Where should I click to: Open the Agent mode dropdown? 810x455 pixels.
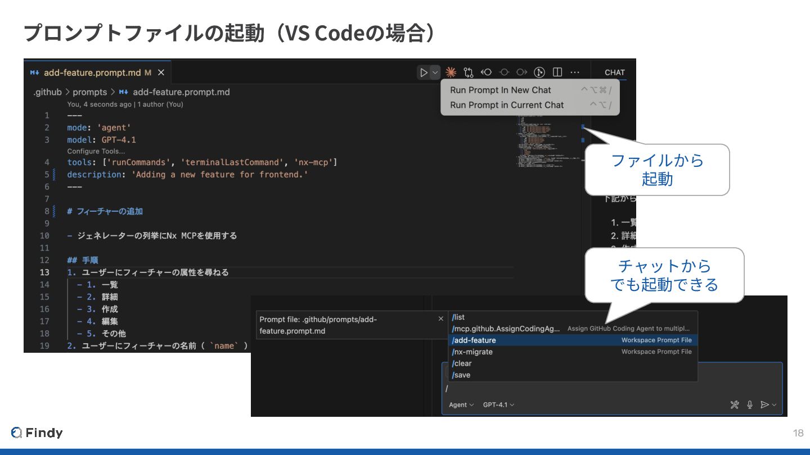click(x=461, y=405)
